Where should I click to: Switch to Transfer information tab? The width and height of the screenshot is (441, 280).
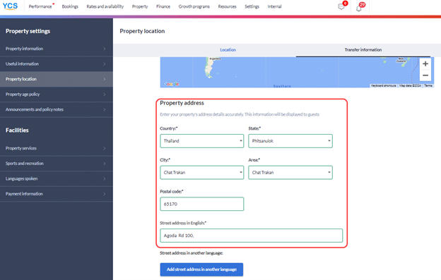[x=363, y=49]
